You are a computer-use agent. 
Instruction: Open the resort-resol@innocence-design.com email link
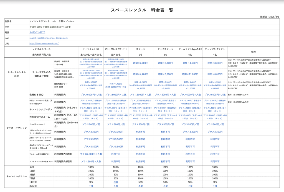pyautogui.click(x=49, y=38)
